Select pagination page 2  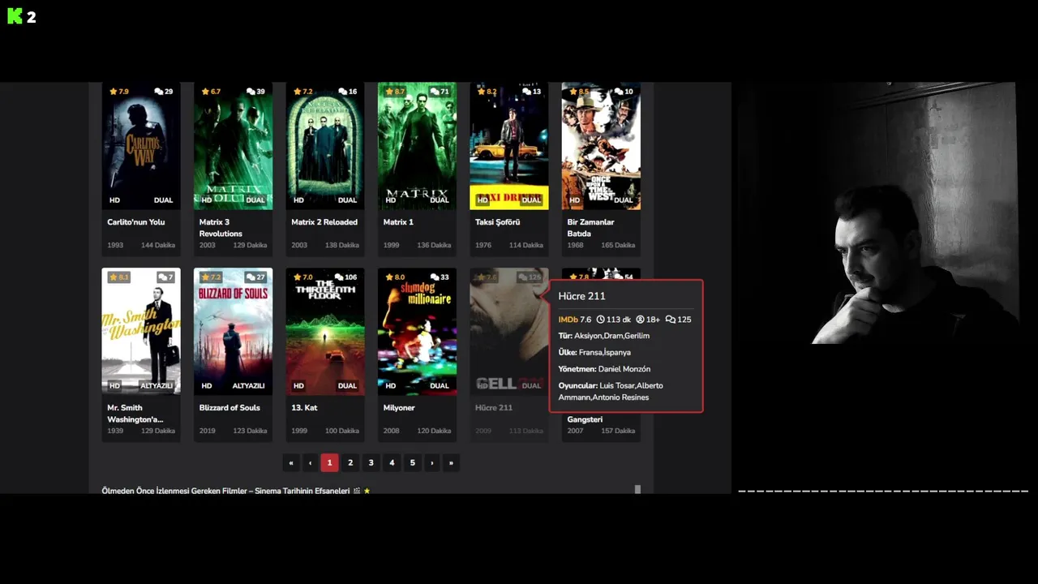[350, 462]
